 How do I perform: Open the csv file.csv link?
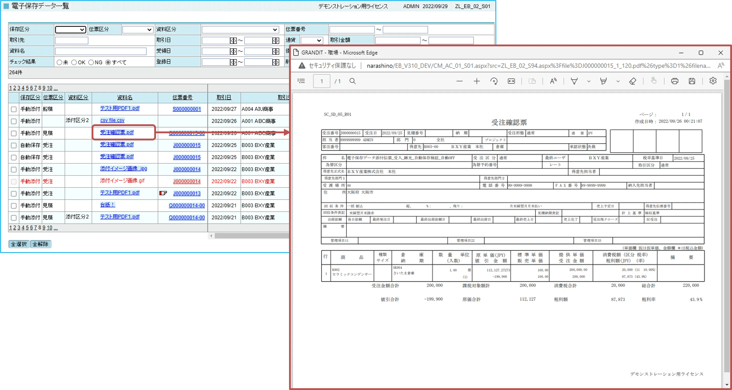[112, 120]
